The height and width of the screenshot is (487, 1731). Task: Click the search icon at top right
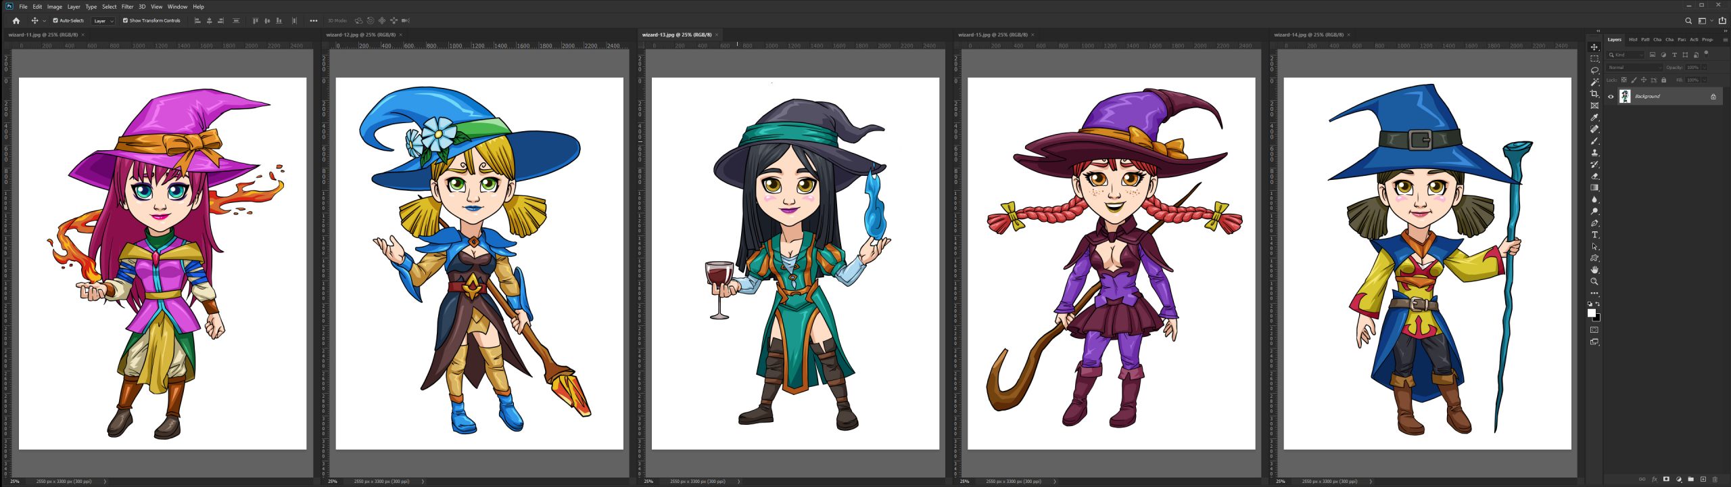[x=1688, y=21]
